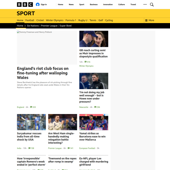Click the 516 comments count
The height and width of the screenshot is (170, 170).
tap(89, 62)
